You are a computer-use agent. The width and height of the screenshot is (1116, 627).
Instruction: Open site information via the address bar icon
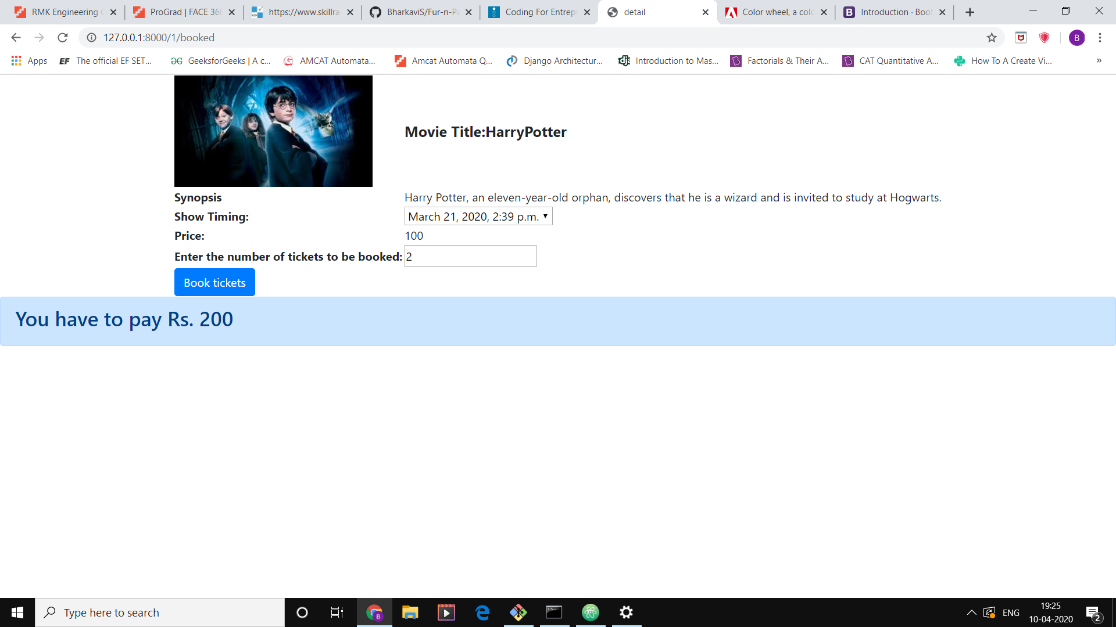(x=91, y=37)
